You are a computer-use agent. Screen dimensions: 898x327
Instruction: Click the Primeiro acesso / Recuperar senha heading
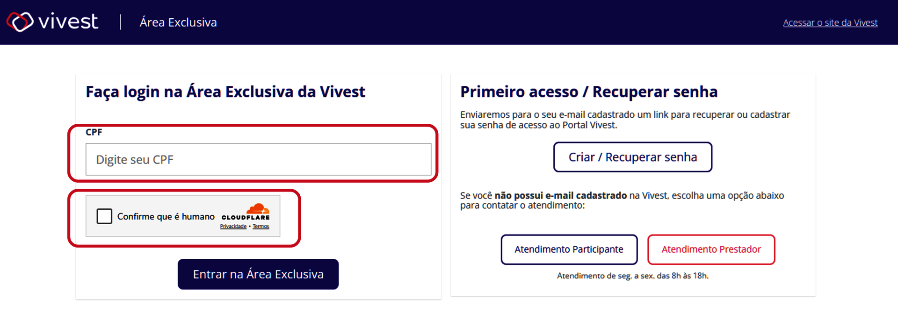589,92
